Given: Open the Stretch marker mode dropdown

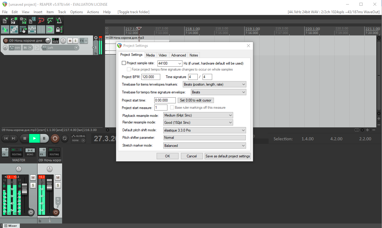Looking at the screenshot, I should (x=205, y=145).
